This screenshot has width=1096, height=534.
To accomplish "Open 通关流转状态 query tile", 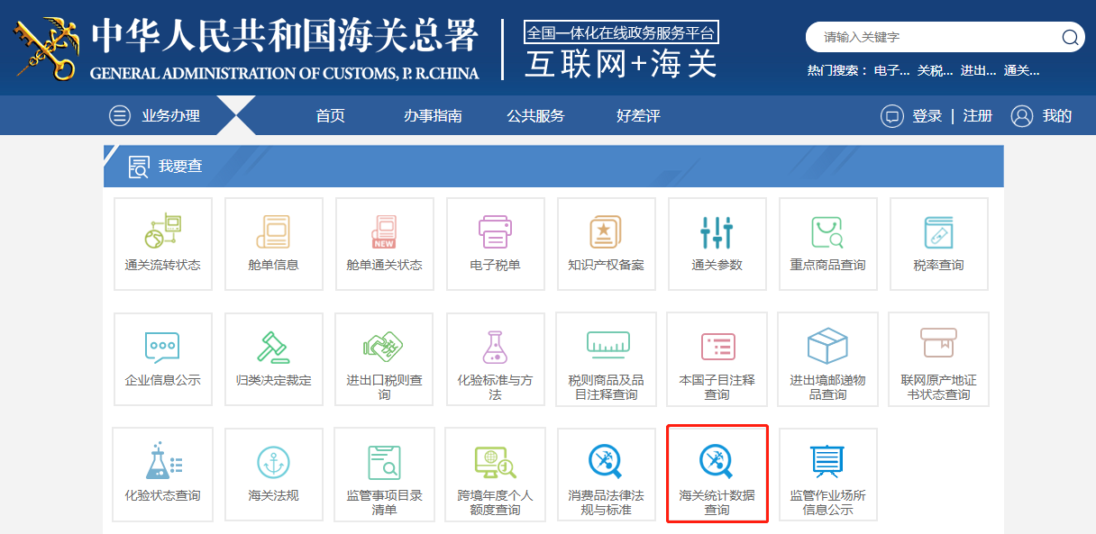I will (163, 244).
